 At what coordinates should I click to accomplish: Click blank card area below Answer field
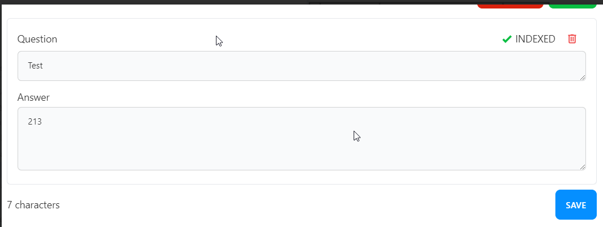(283, 177)
